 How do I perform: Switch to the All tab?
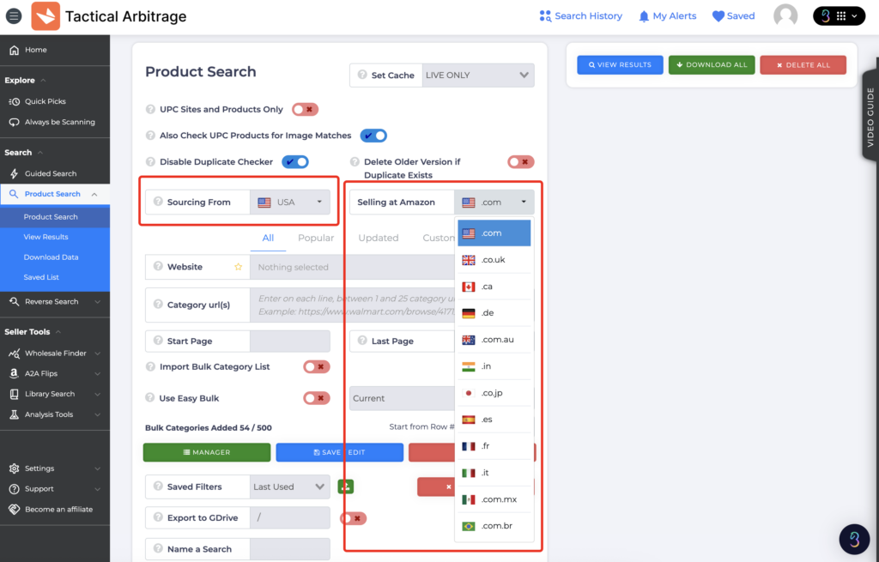pos(268,239)
